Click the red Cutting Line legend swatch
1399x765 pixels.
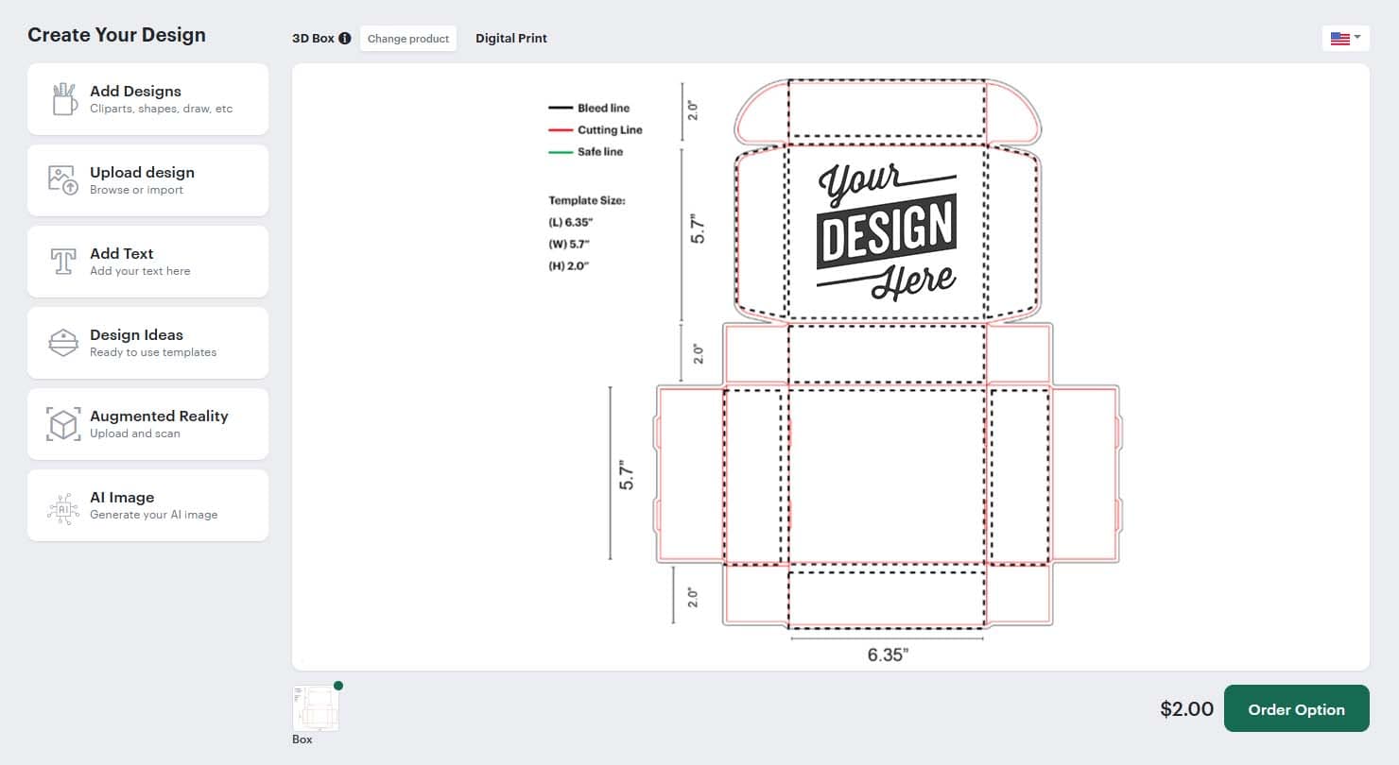pyautogui.click(x=561, y=130)
